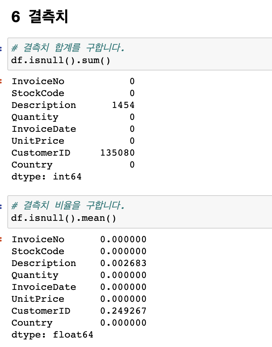Click the CustomerID count value 135080

pos(117,153)
